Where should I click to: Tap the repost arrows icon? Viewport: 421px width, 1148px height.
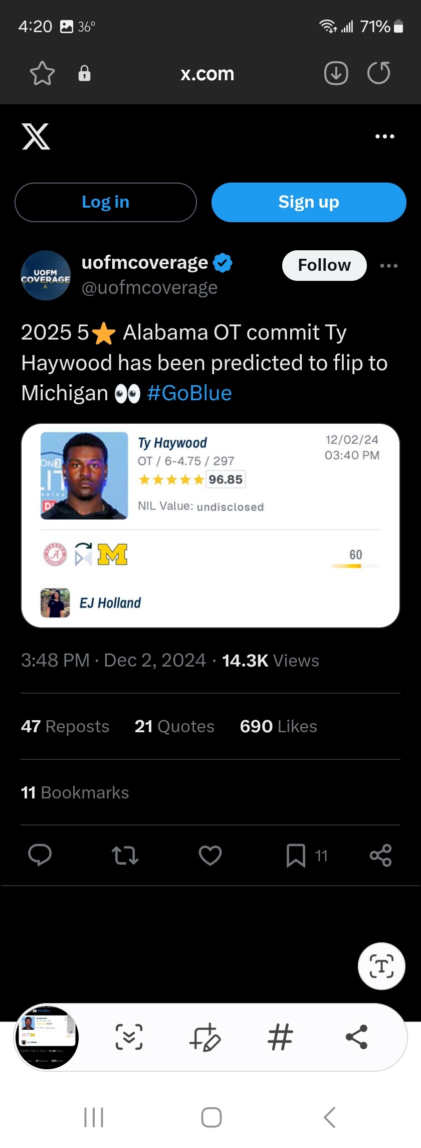pos(125,855)
